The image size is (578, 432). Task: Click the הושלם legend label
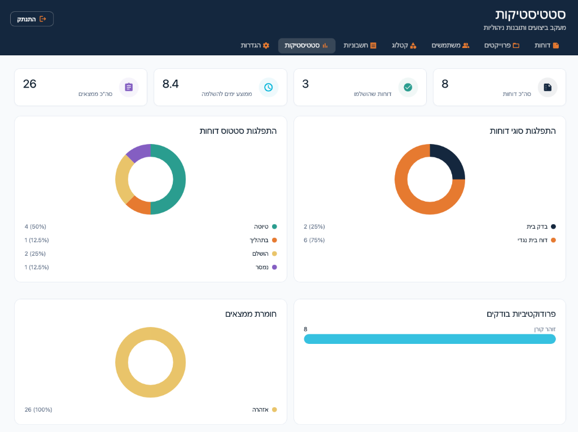(x=260, y=254)
